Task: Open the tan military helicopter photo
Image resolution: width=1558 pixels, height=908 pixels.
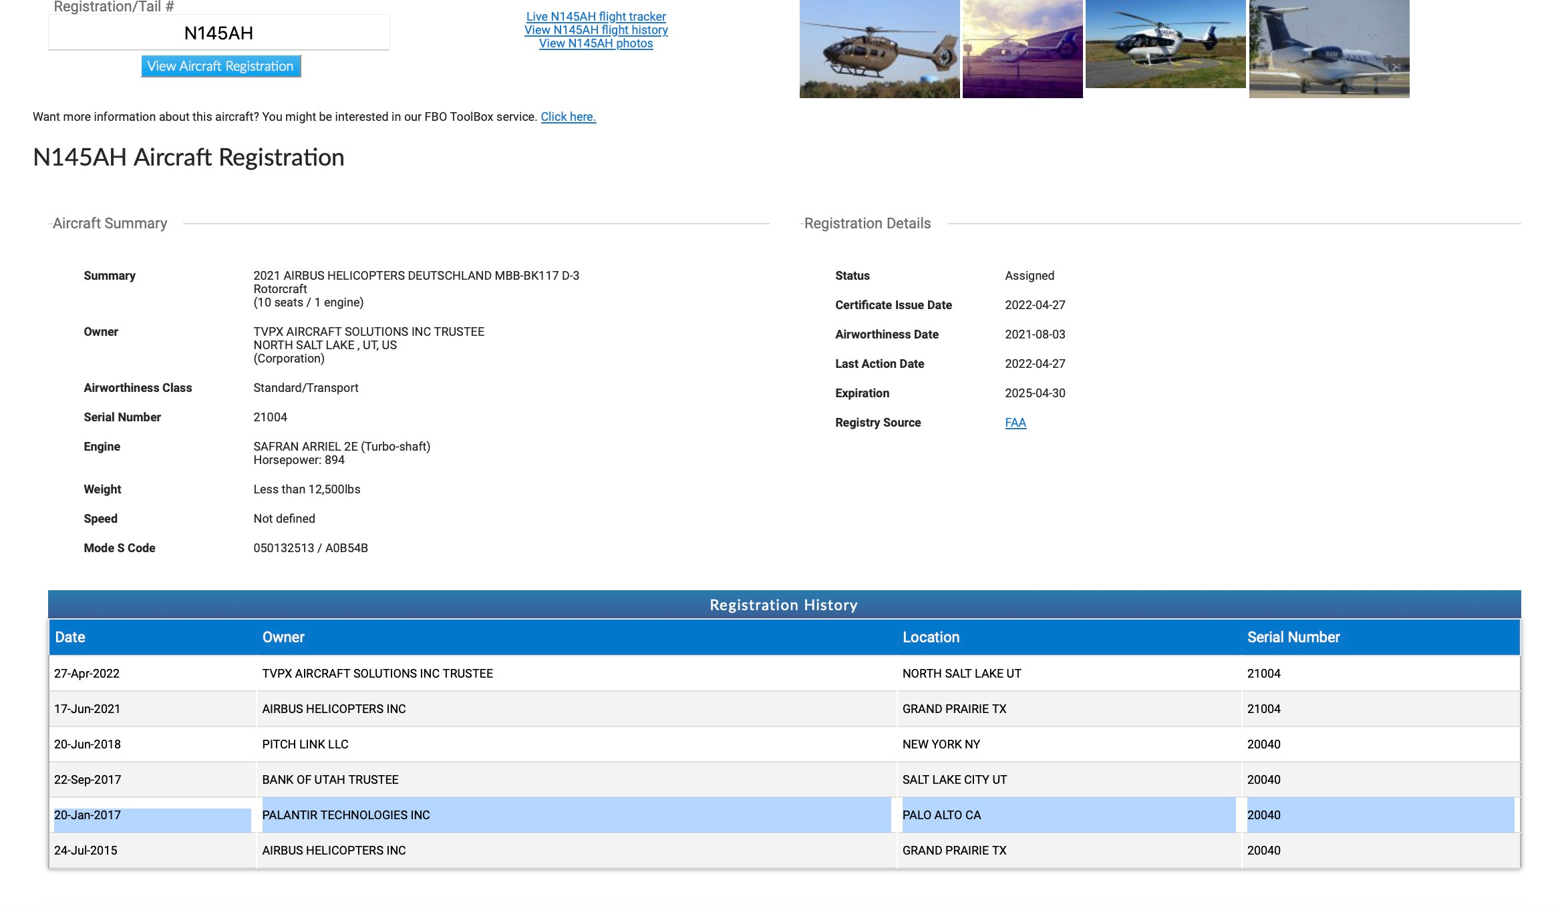Action: (879, 49)
